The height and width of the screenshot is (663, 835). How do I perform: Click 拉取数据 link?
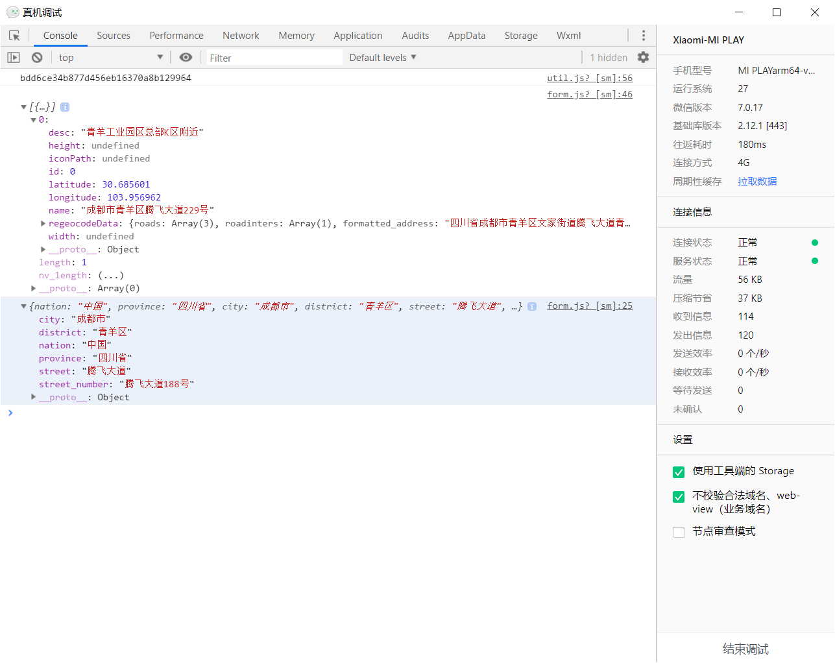pyautogui.click(x=757, y=182)
